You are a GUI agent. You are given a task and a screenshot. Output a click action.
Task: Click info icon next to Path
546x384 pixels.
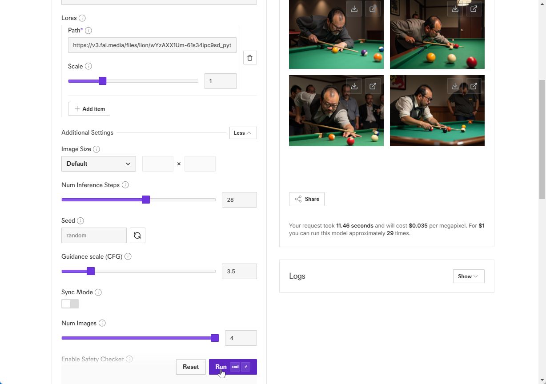(88, 31)
